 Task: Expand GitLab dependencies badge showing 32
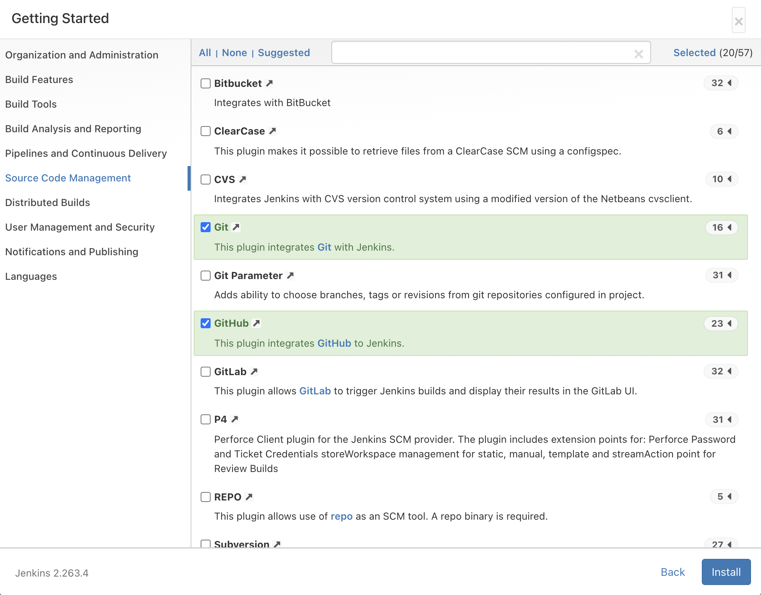point(721,371)
